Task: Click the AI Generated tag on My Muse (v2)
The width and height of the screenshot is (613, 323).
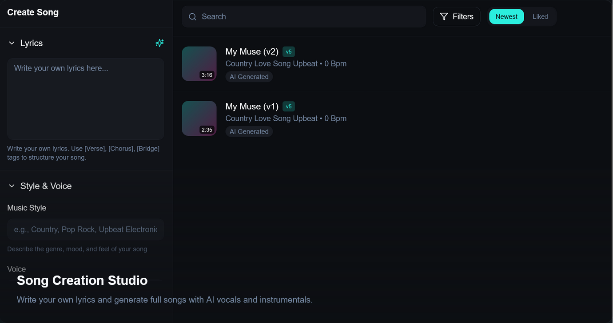Action: 249,77
